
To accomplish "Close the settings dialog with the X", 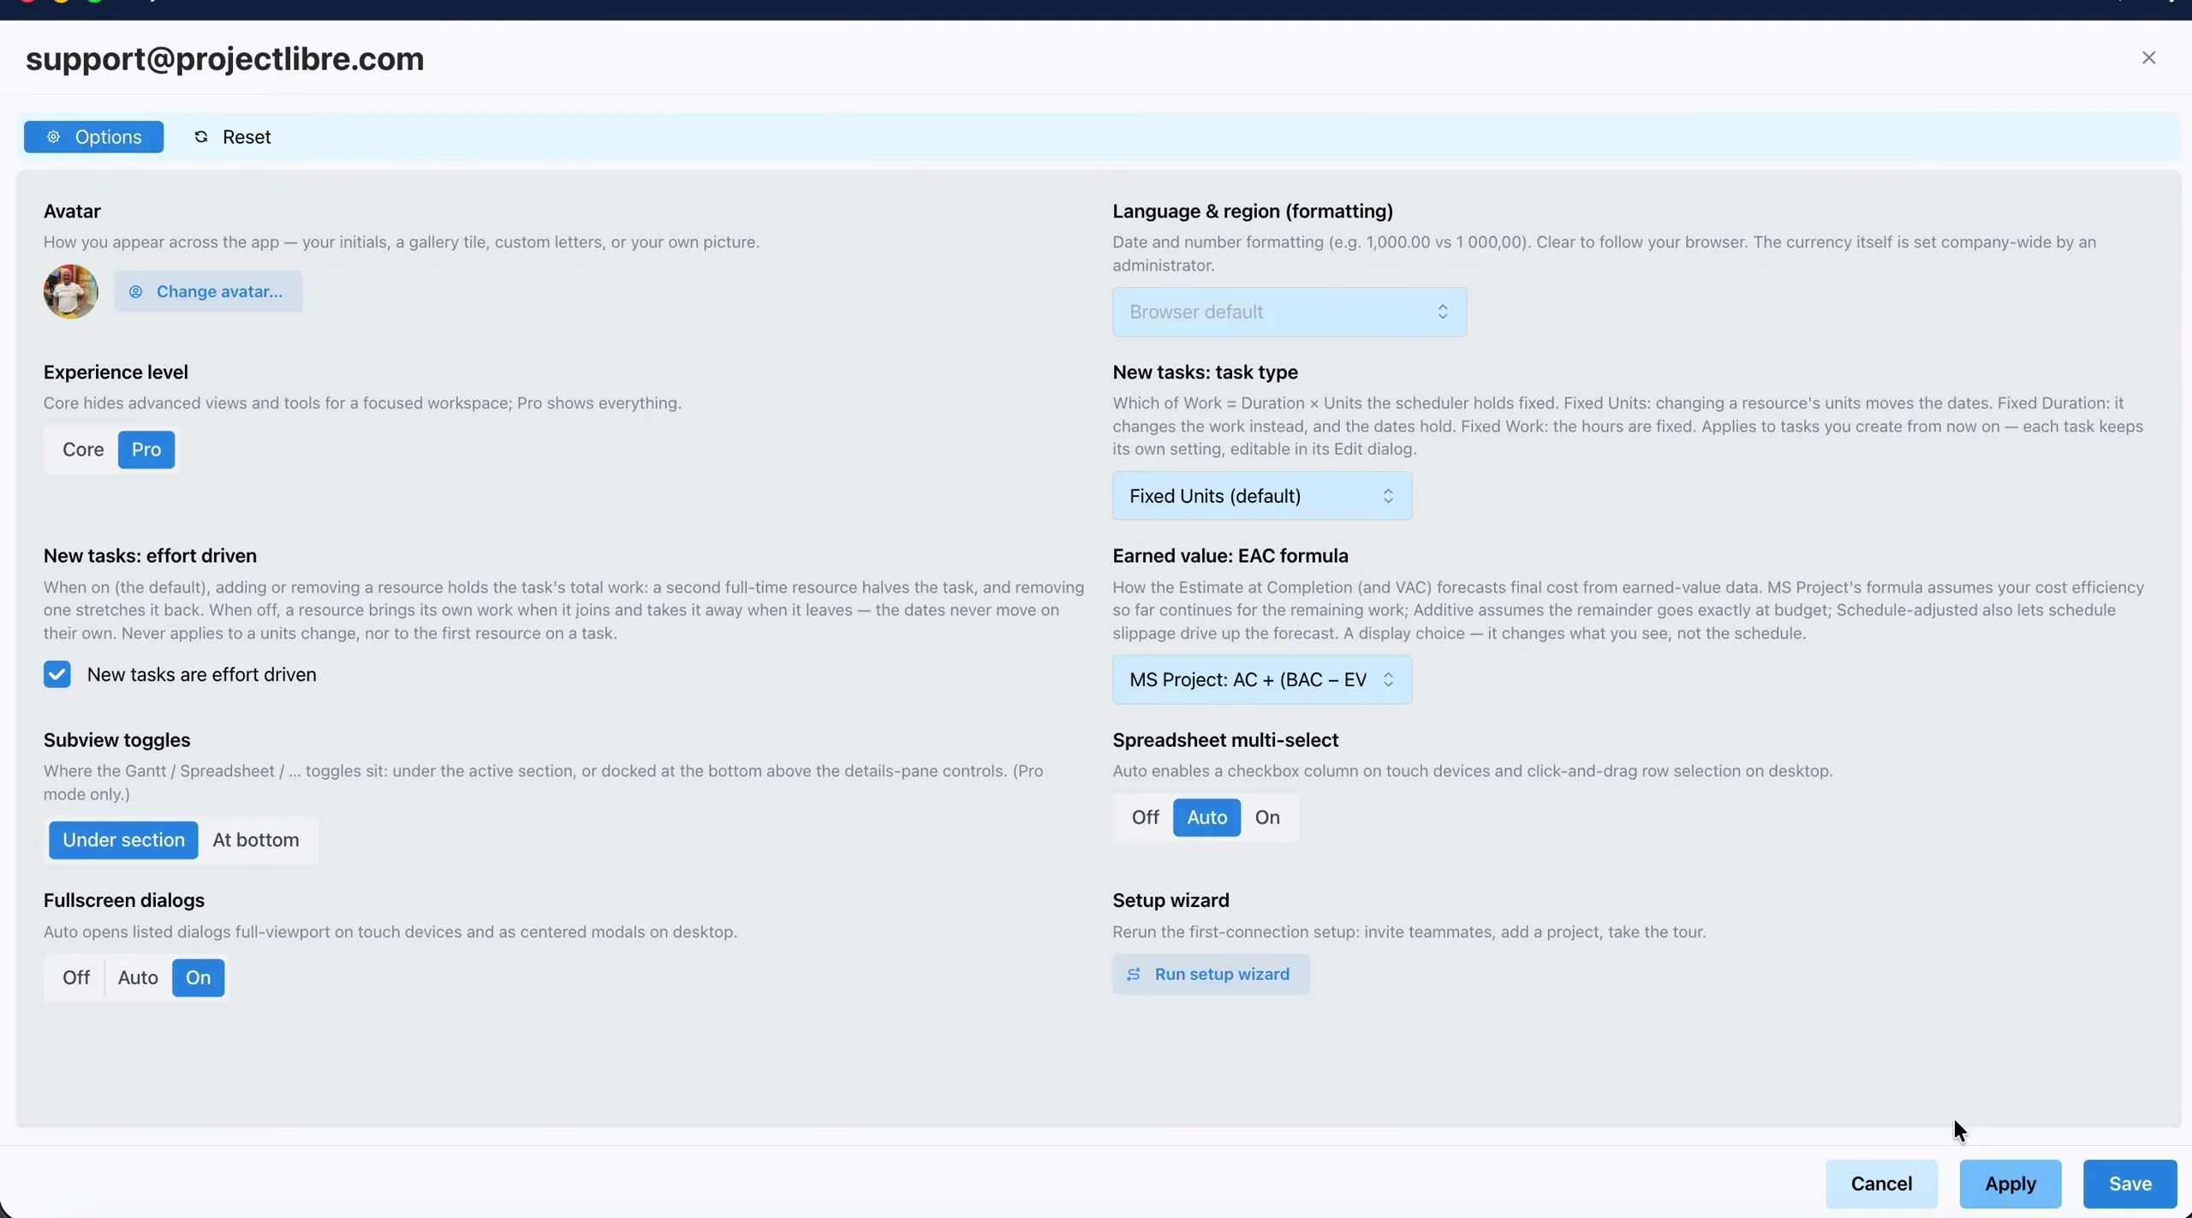I will click(2148, 57).
